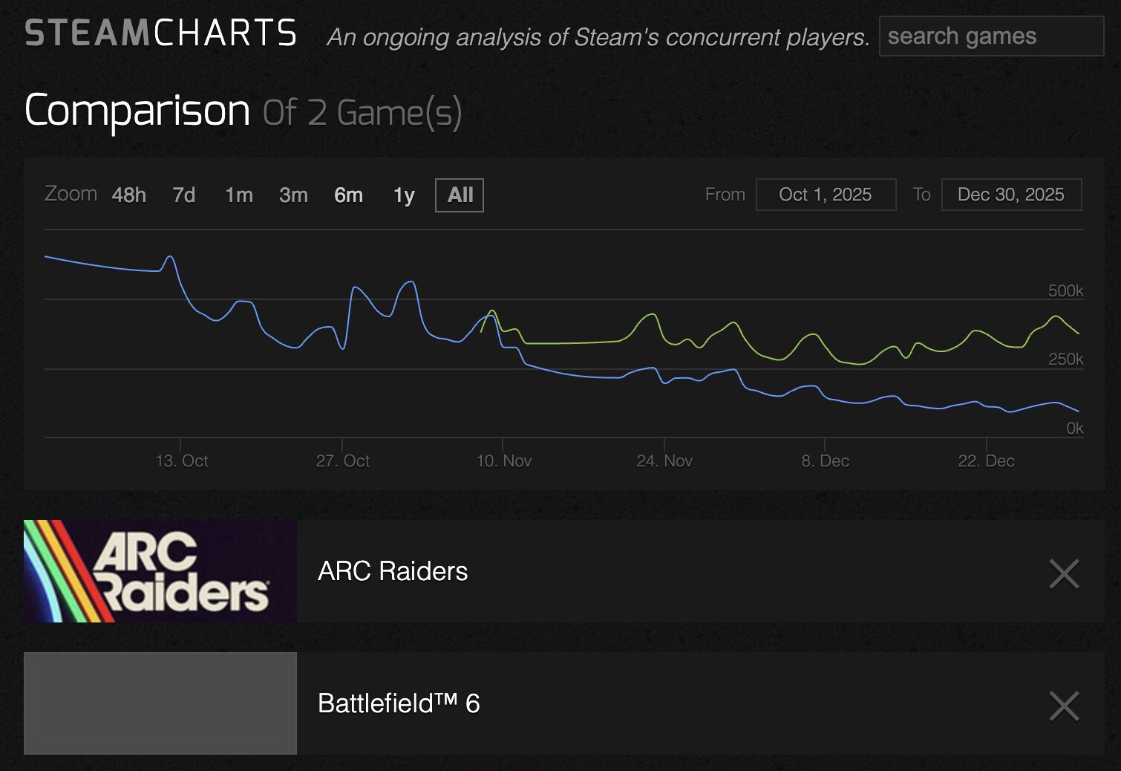Image resolution: width=1121 pixels, height=771 pixels.
Task: Click the search games field
Action: pos(991,36)
